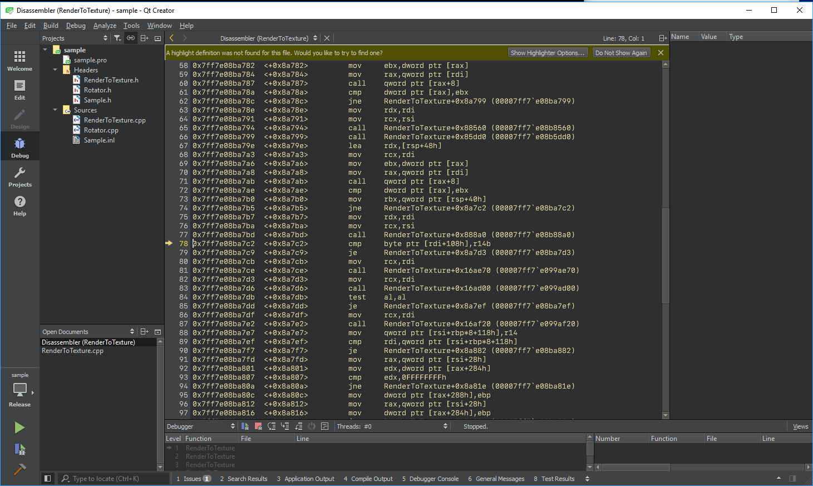Open the Build menu
Viewport: 813px width, 486px height.
click(51, 26)
